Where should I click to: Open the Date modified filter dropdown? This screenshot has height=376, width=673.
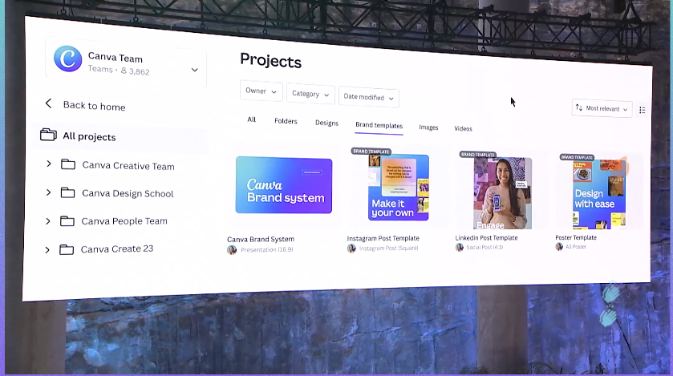pyautogui.click(x=369, y=97)
